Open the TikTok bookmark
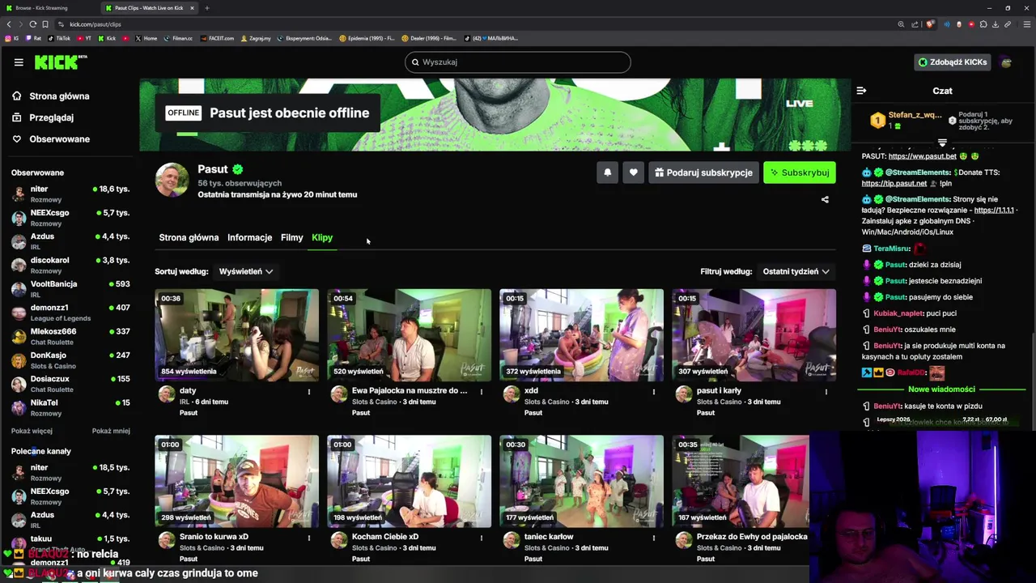The image size is (1036, 583). (59, 38)
